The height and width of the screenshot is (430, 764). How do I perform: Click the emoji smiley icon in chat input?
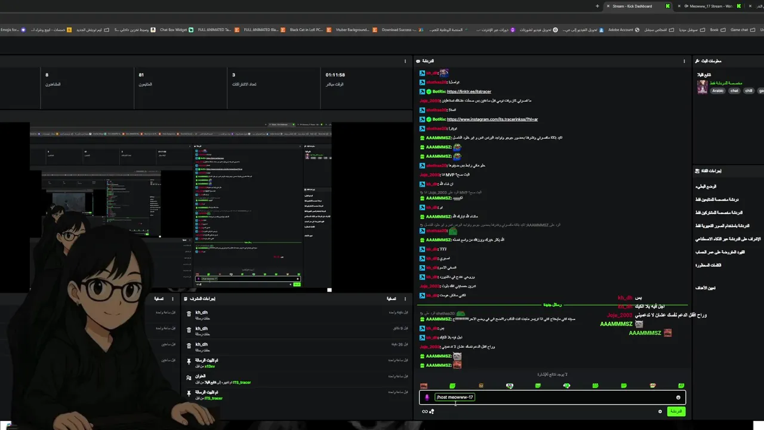[x=678, y=397]
